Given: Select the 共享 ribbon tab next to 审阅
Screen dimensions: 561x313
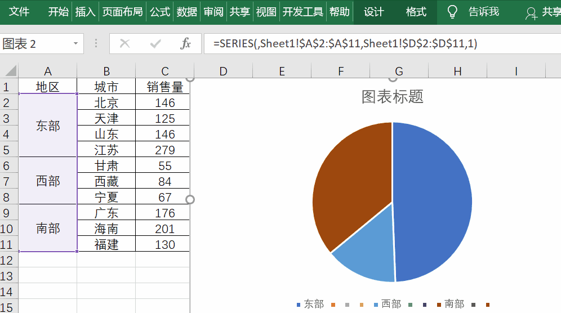Looking at the screenshot, I should pos(240,12).
